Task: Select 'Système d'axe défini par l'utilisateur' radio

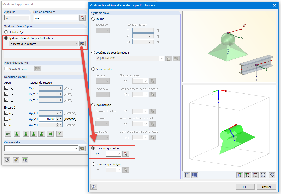Action: coord(6,38)
